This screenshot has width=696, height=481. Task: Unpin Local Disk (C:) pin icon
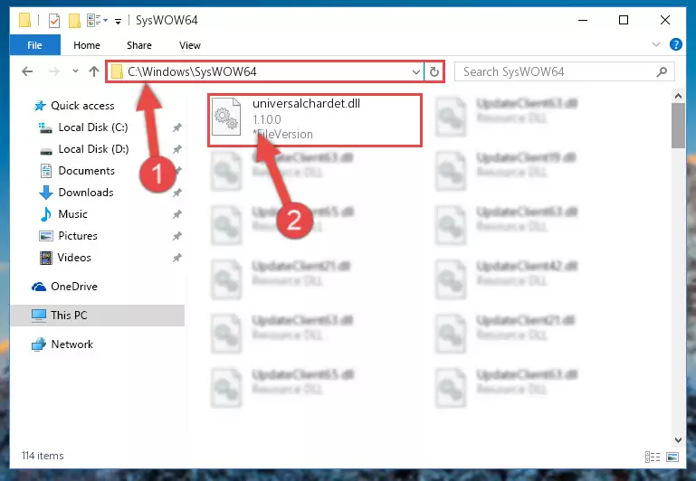click(x=176, y=127)
